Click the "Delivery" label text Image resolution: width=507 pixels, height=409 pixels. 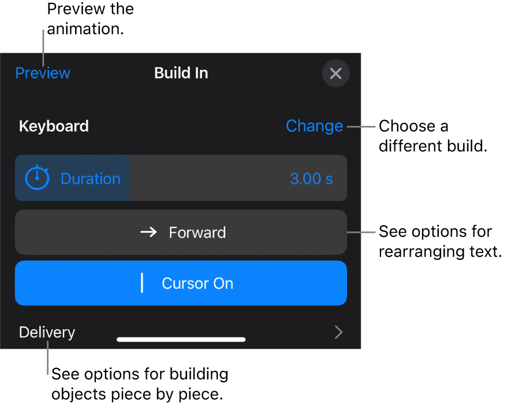pos(47,332)
